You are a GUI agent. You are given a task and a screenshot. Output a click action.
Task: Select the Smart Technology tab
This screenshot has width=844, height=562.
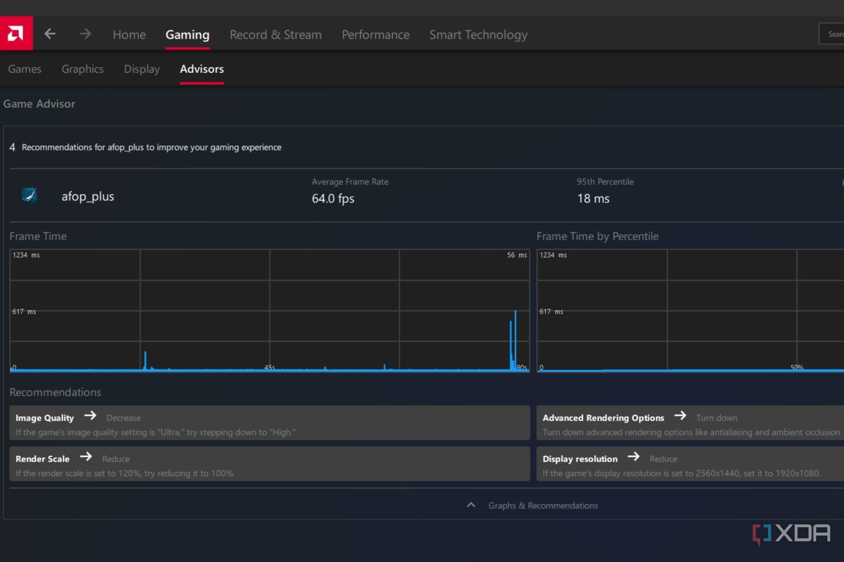[x=478, y=35]
